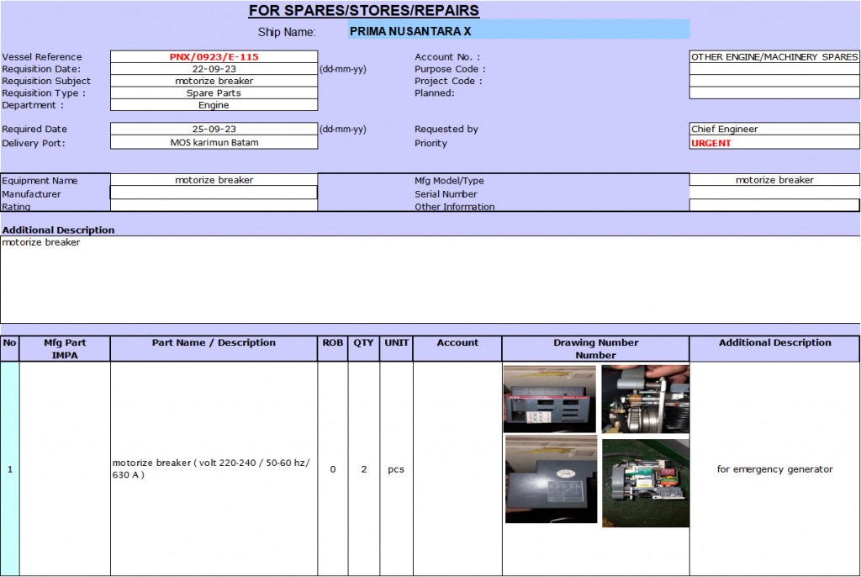Image resolution: width=861 pixels, height=577 pixels.
Task: Click the Delivery Port MOS karimun Batam field
Action: [214, 142]
